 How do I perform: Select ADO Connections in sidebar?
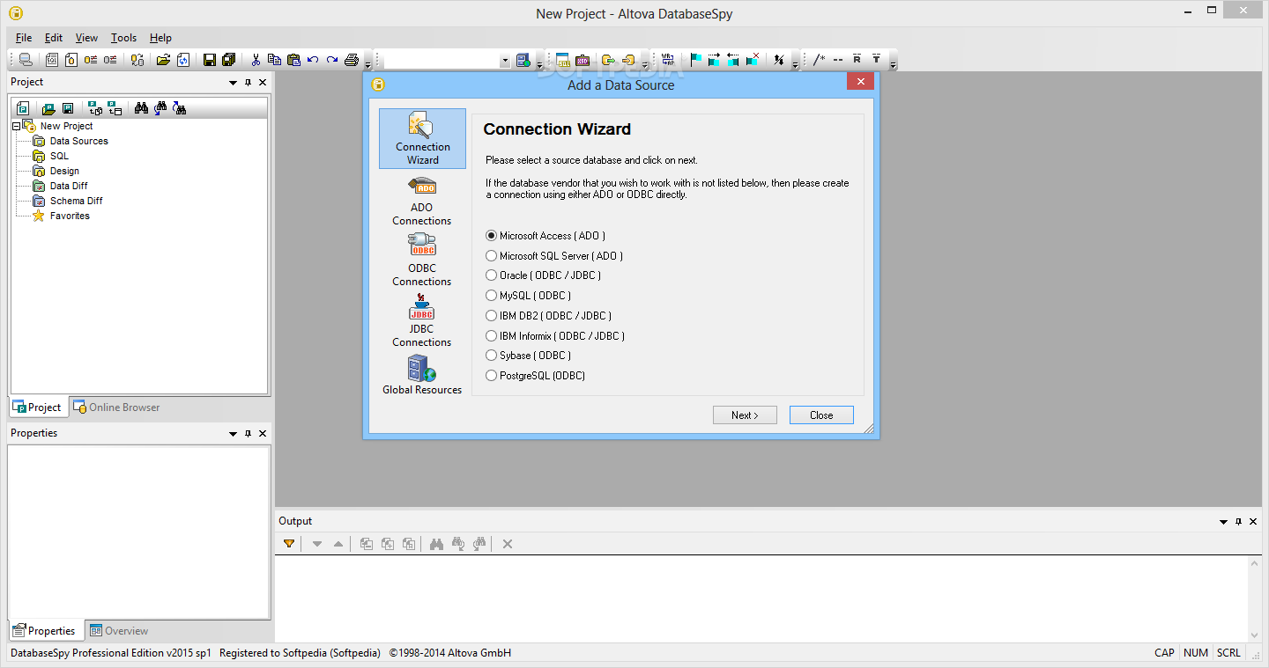coord(422,201)
